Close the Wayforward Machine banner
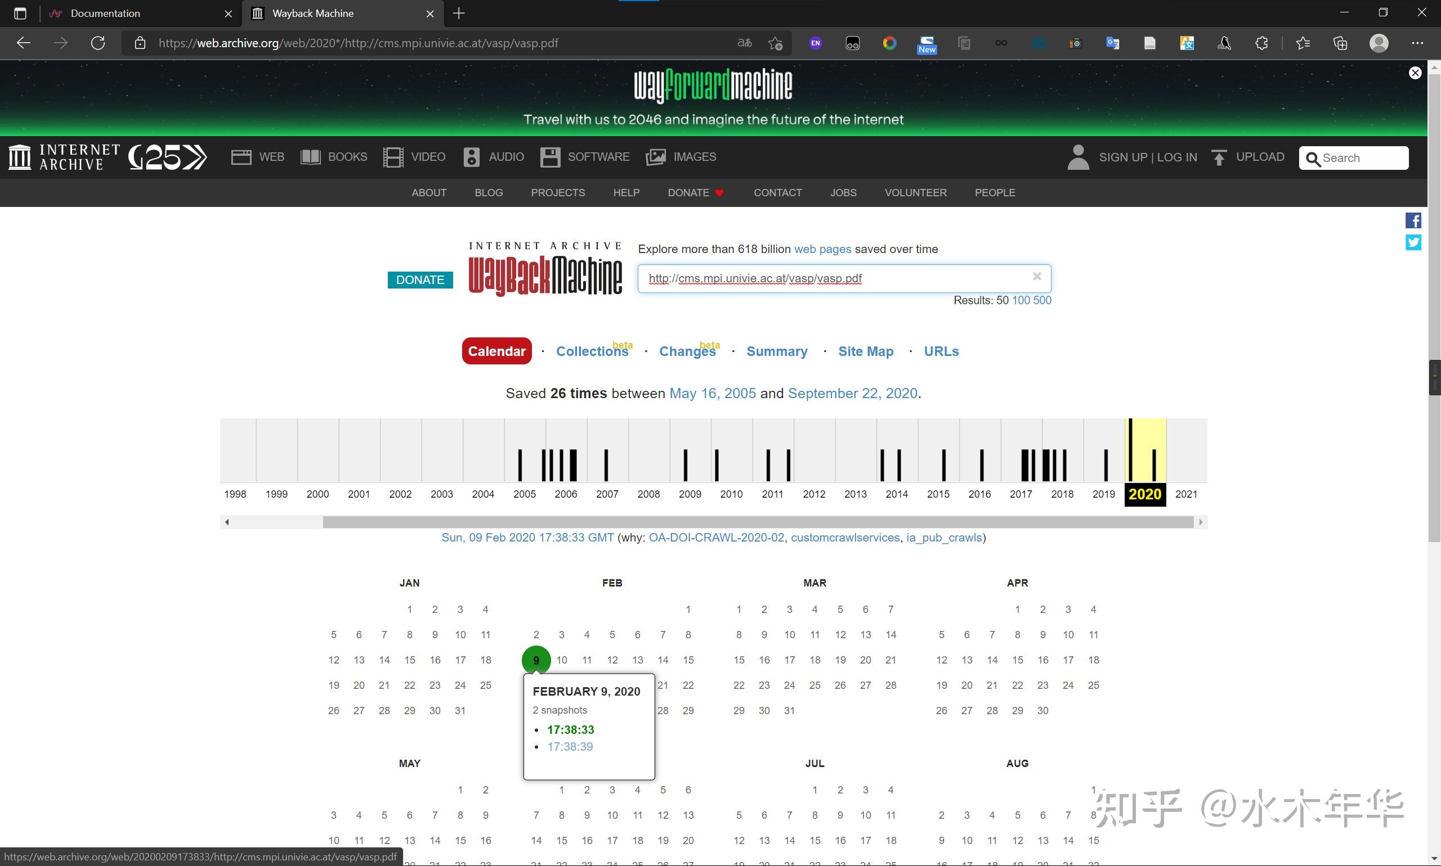 point(1415,73)
